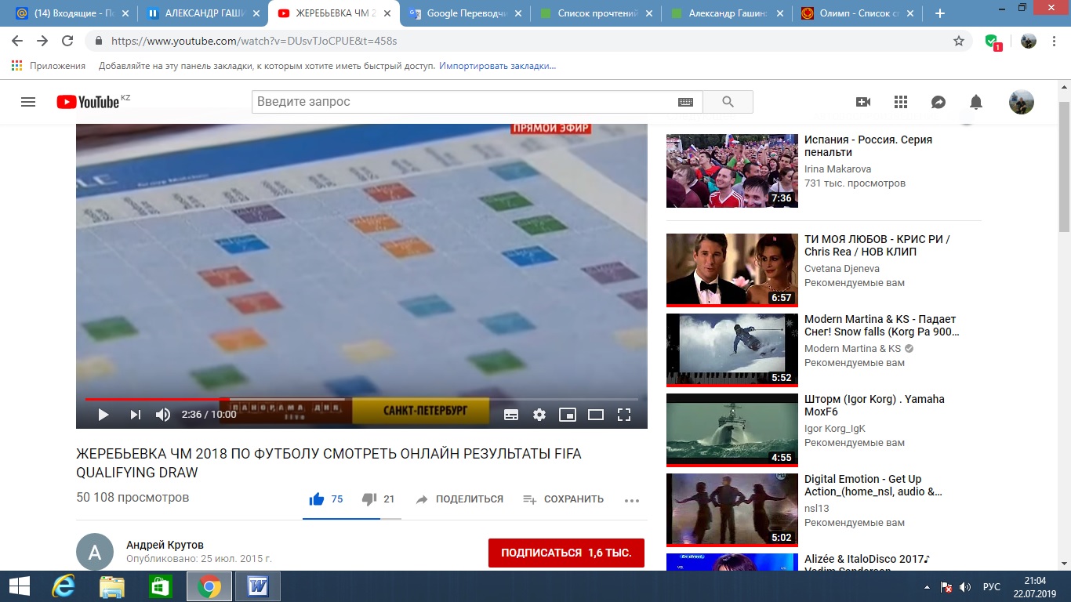Switch to the Александр Гашин browser tab

(725, 13)
